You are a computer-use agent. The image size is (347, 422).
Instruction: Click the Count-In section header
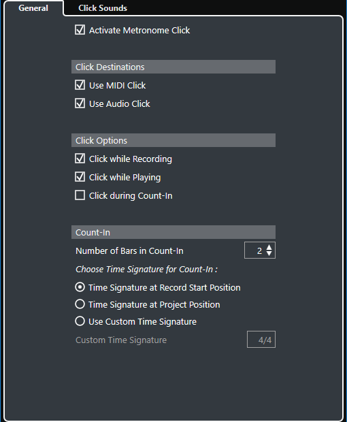(173, 232)
